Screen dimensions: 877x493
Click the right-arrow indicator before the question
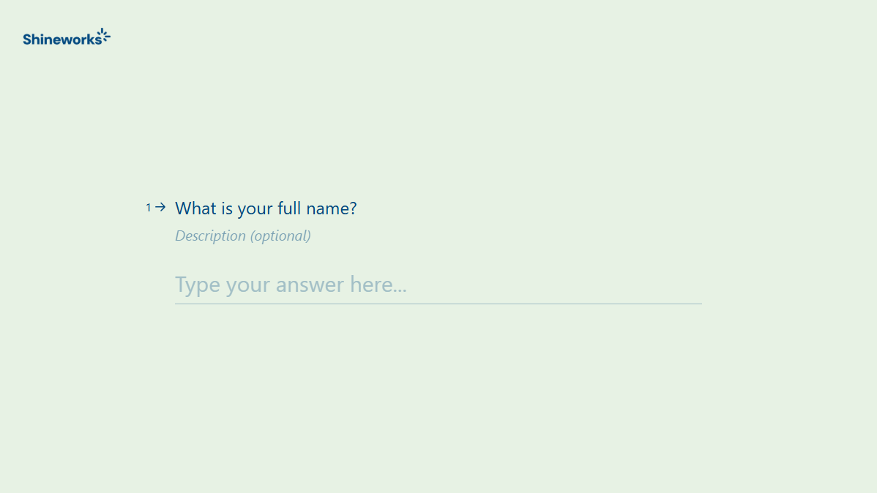pyautogui.click(x=161, y=208)
